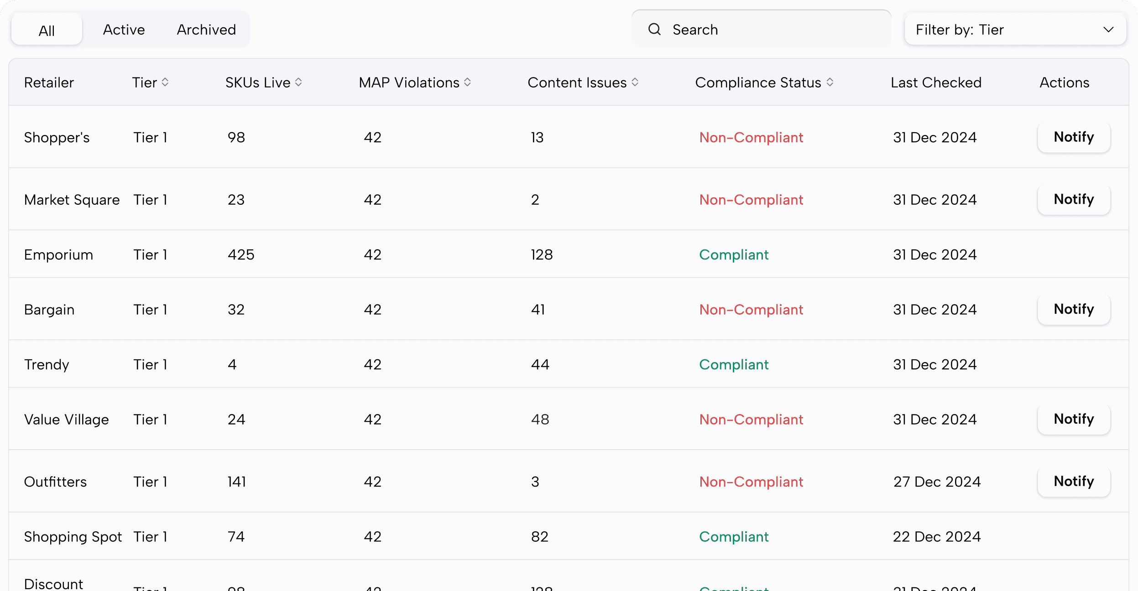1138x591 pixels.
Task: Sort by Content Issues arrows
Action: pyautogui.click(x=635, y=83)
